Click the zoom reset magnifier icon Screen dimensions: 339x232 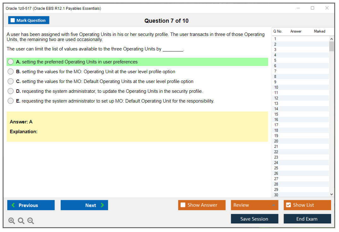21,221
